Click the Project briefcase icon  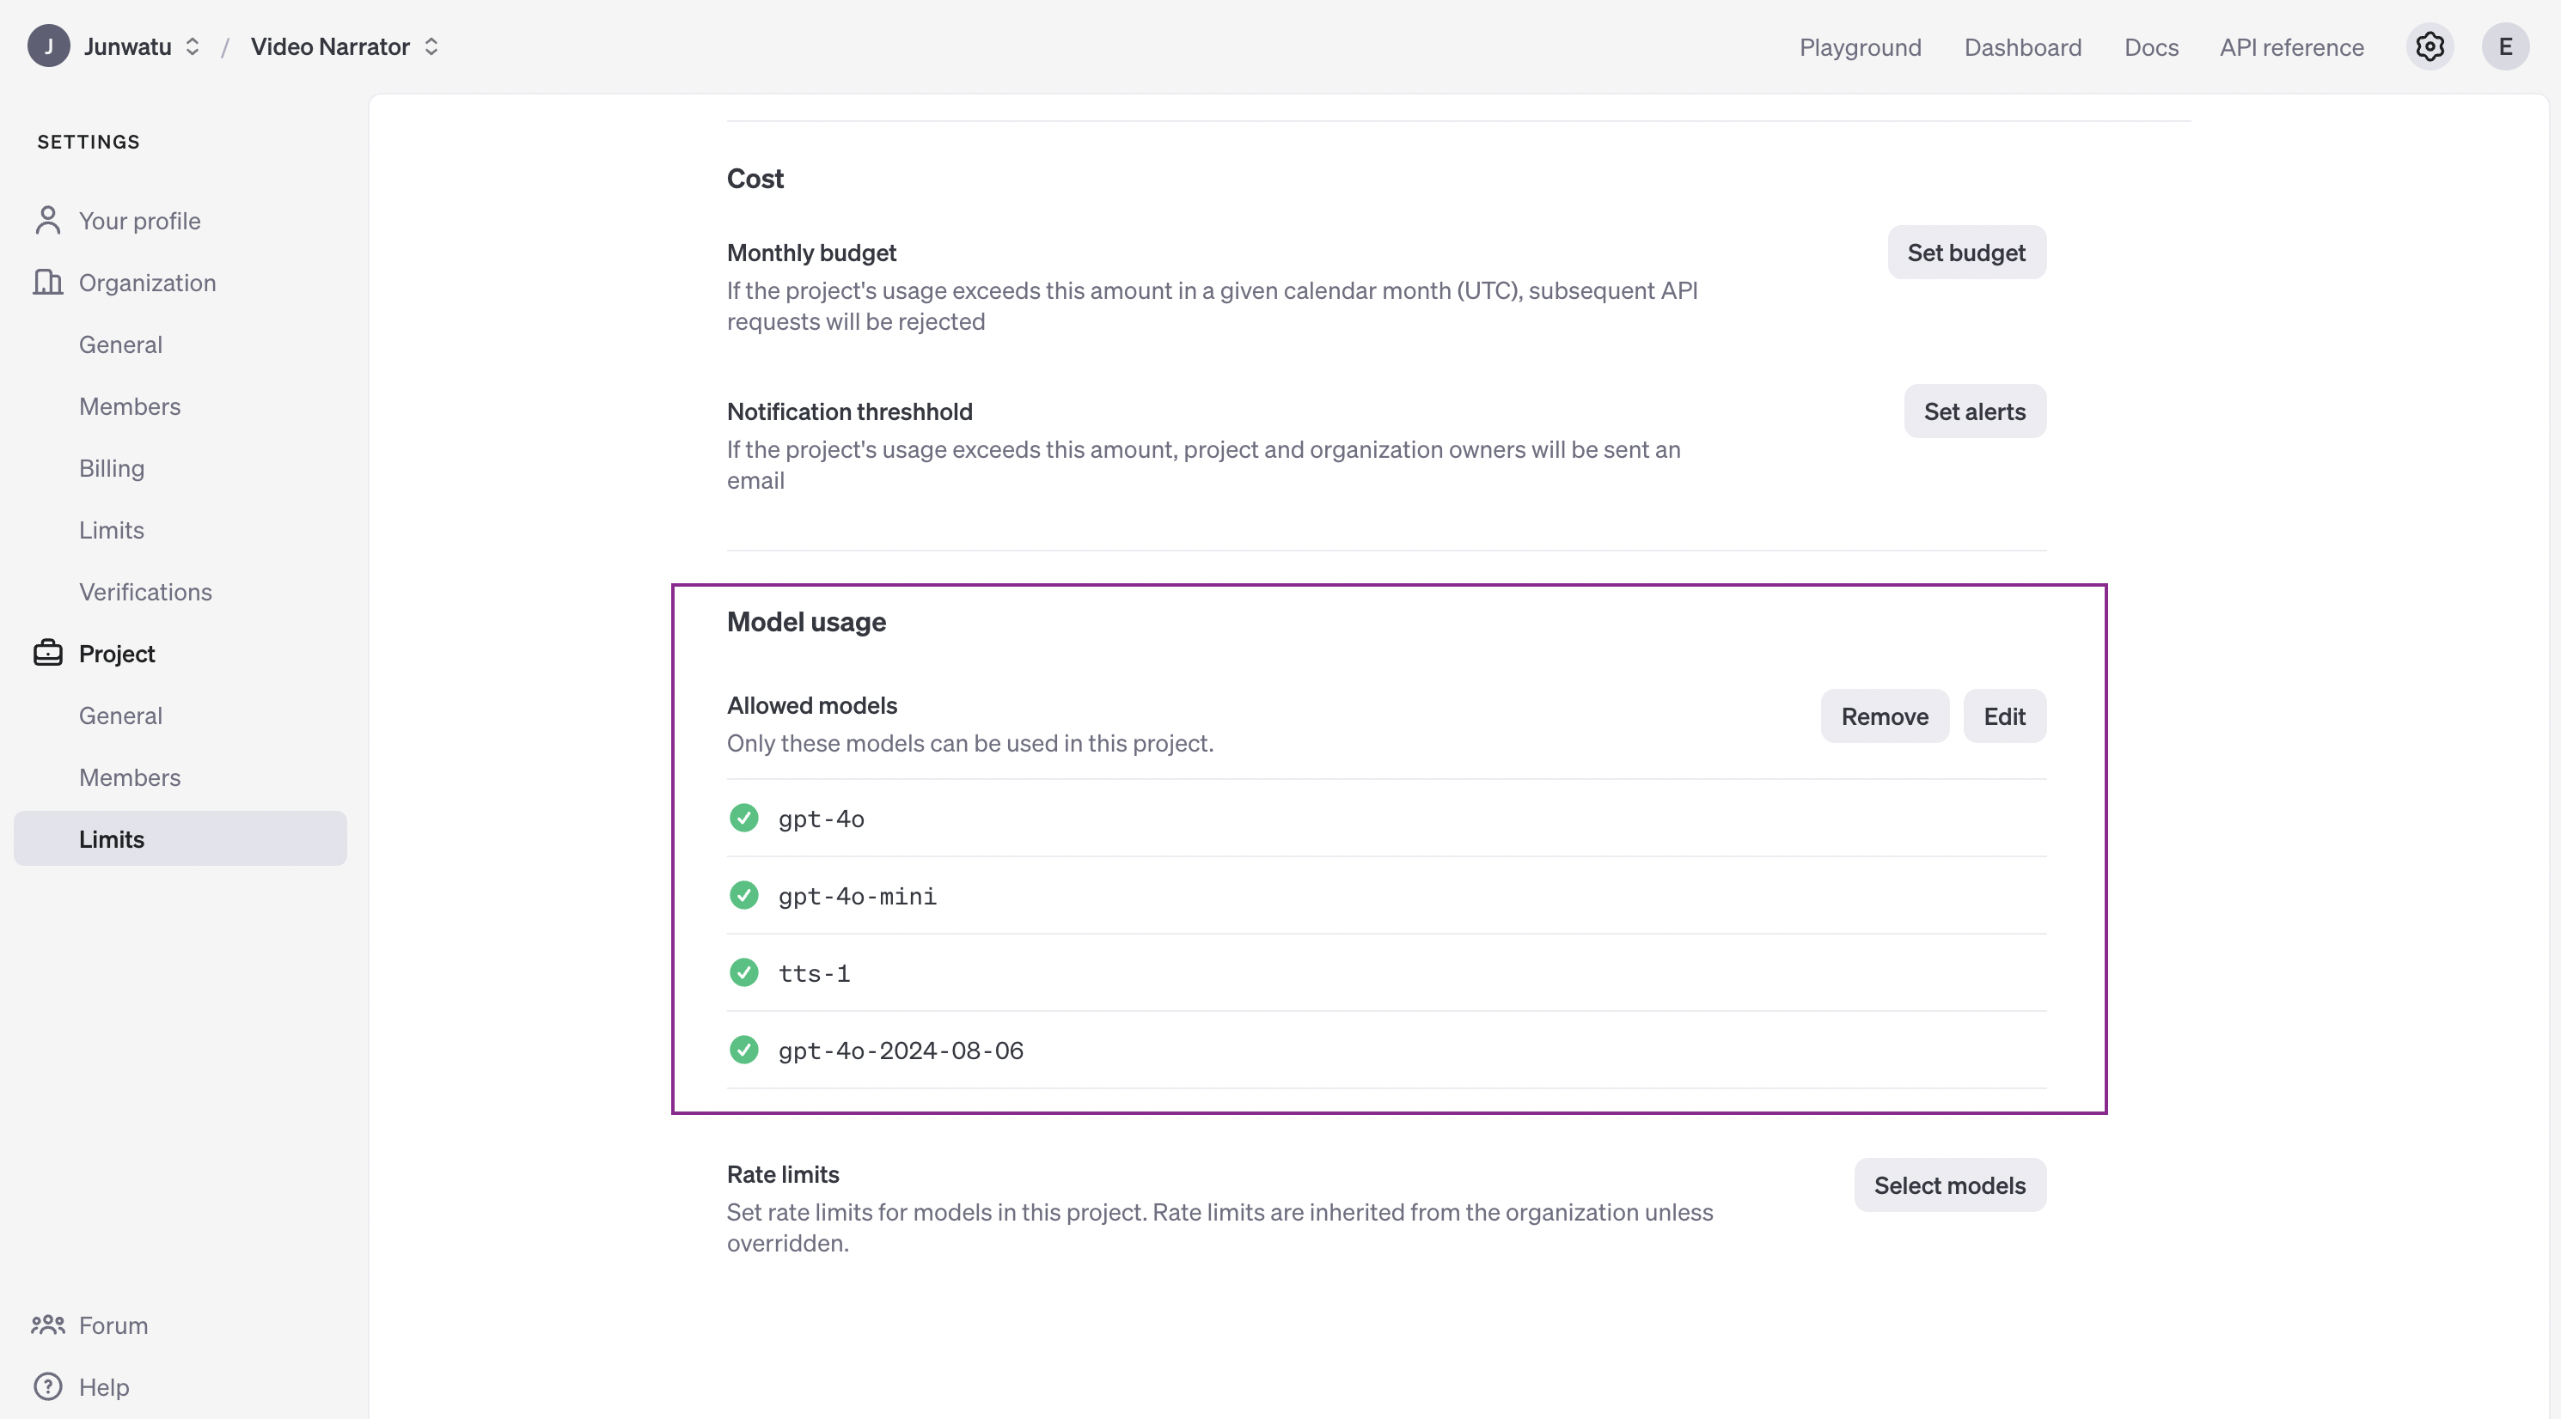click(48, 653)
